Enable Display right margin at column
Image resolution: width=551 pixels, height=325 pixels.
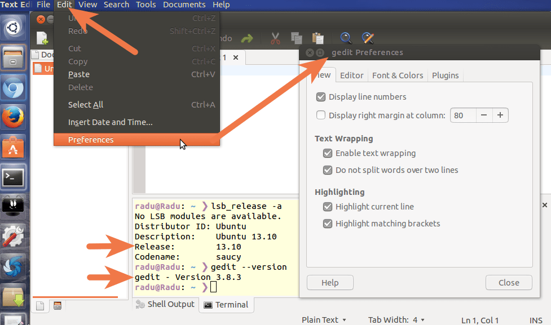pyautogui.click(x=321, y=115)
